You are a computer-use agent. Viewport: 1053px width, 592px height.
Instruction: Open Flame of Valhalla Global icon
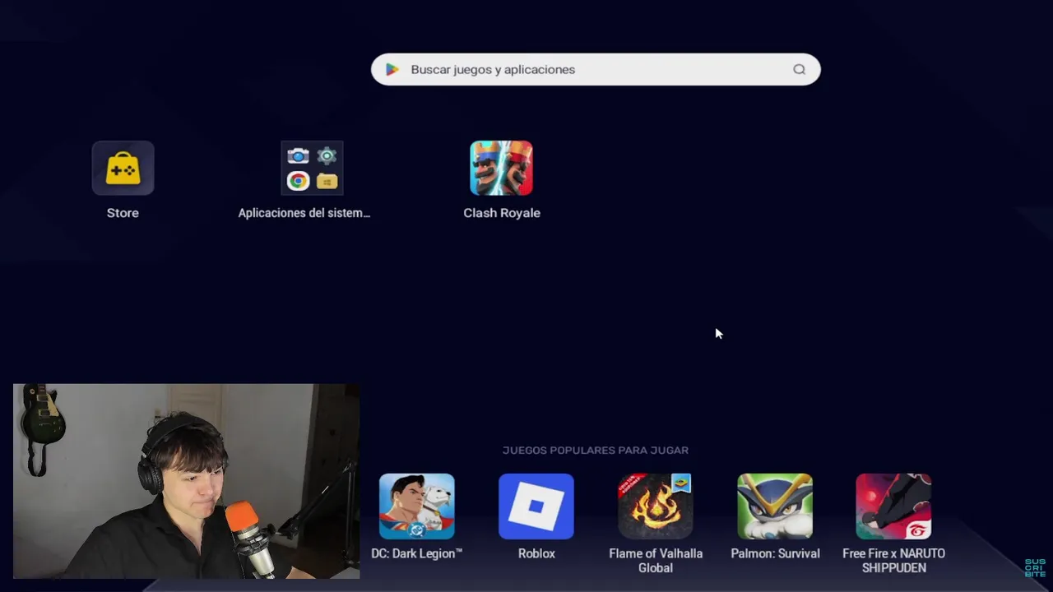(x=656, y=506)
